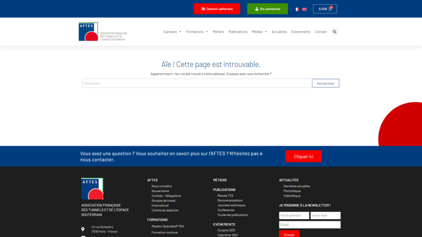
Task: Click the French flag language icon
Action: 297,9
